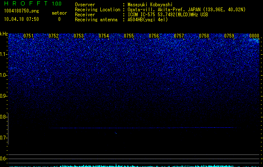
Task: Click the 0.9 frequency axis label
Action: click(3, 96)
